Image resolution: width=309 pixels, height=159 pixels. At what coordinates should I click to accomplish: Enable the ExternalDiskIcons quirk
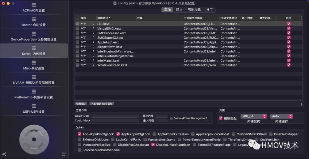(x=79, y=140)
